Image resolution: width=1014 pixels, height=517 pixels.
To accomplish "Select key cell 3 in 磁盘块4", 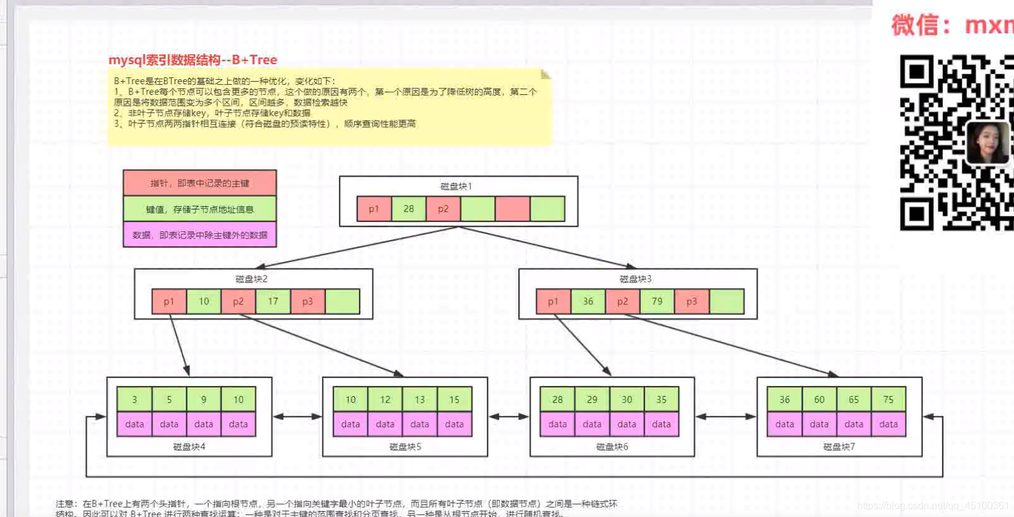I will click(134, 399).
